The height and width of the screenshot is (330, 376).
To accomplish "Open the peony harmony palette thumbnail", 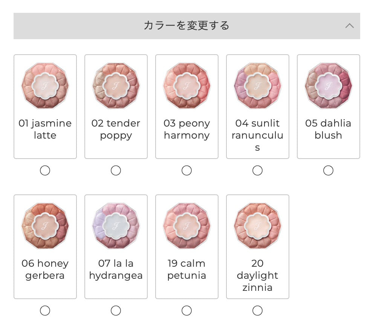I will click(187, 86).
